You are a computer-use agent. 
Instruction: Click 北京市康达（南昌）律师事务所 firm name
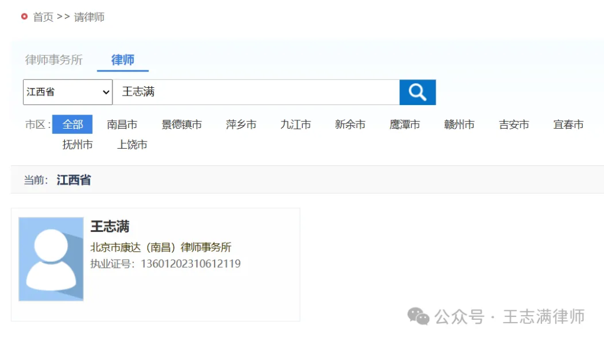tap(162, 246)
